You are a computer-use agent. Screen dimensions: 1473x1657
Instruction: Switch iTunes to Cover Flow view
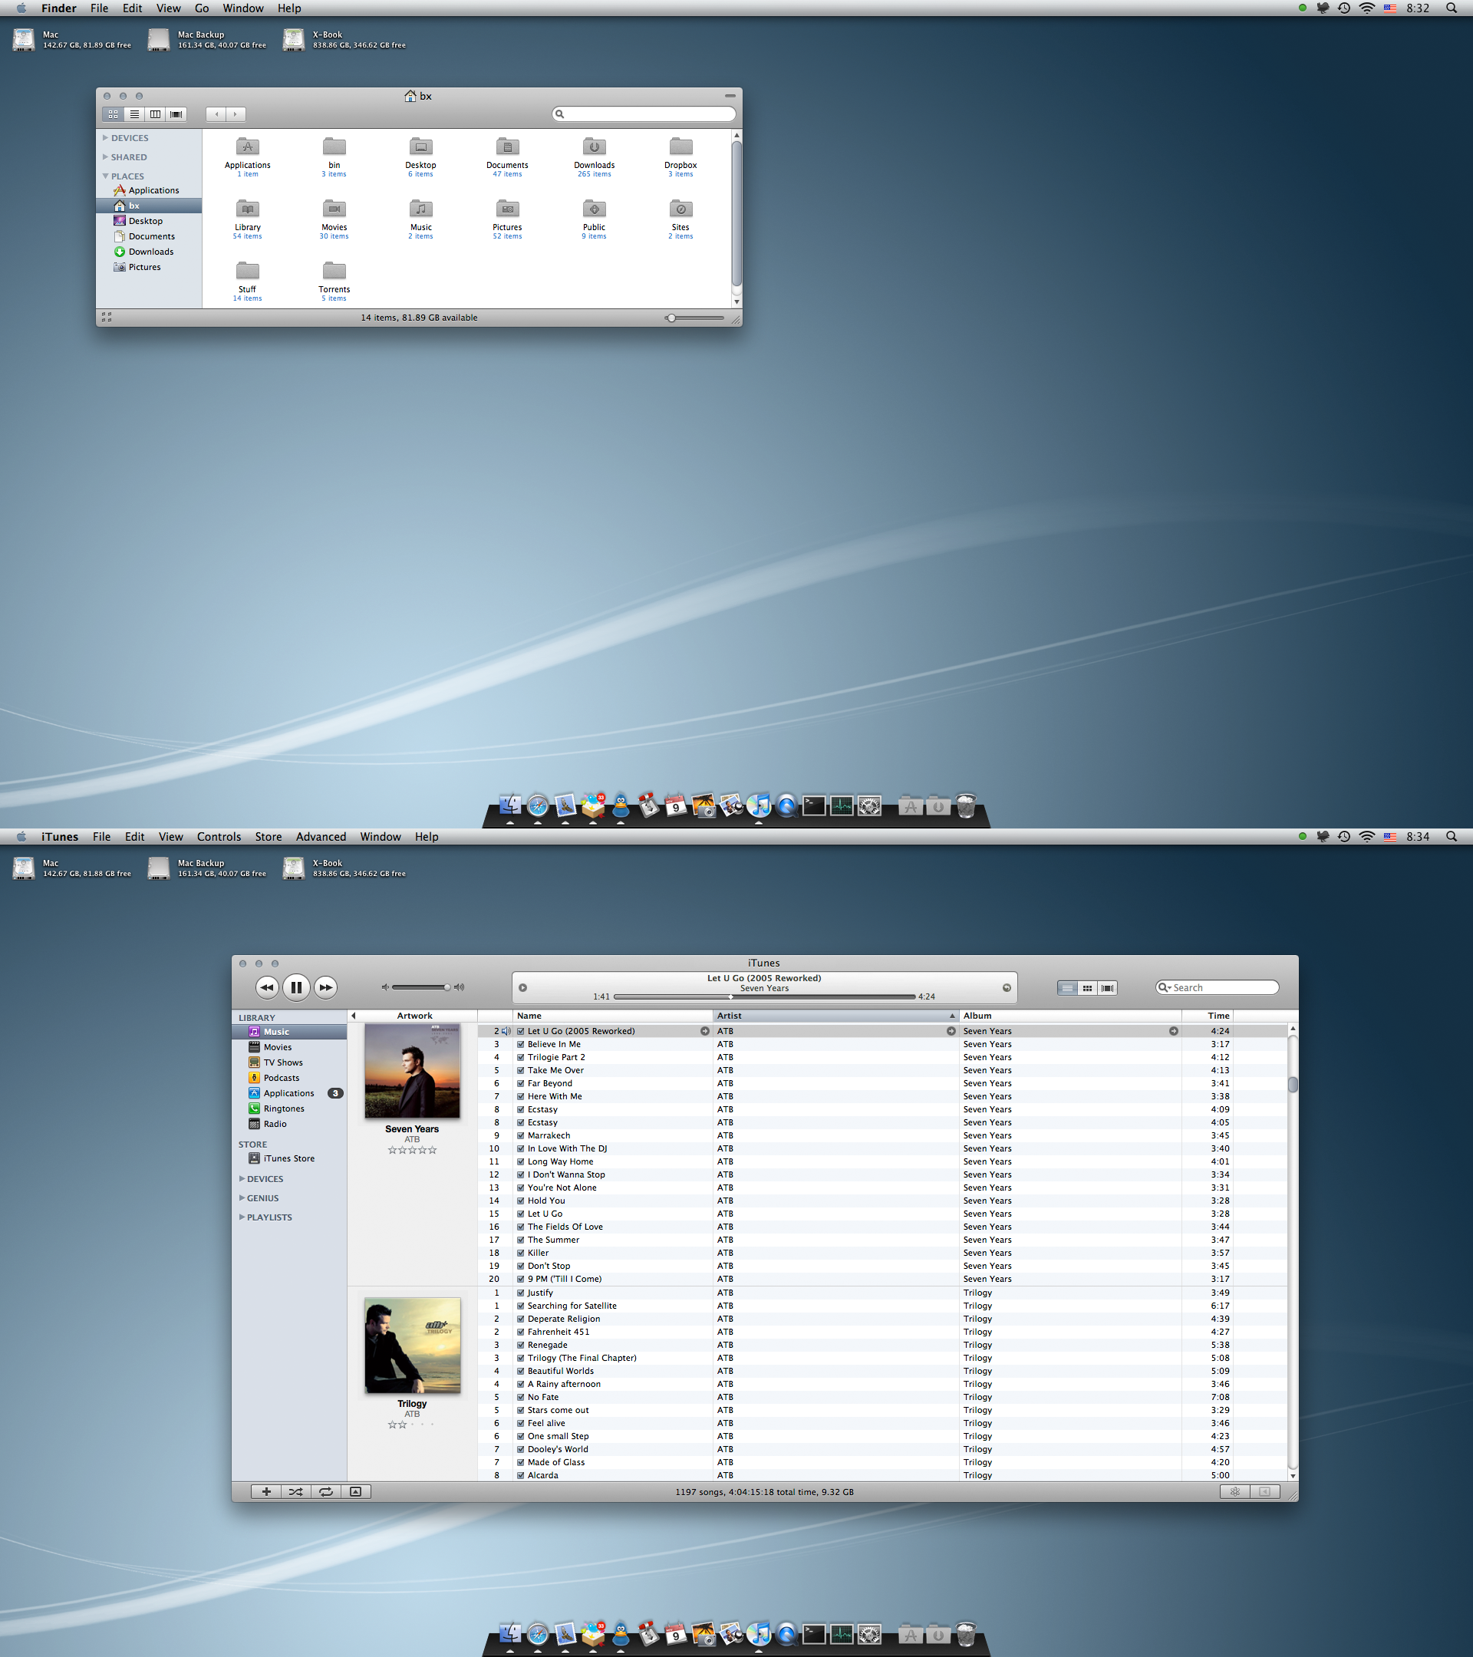1107,988
